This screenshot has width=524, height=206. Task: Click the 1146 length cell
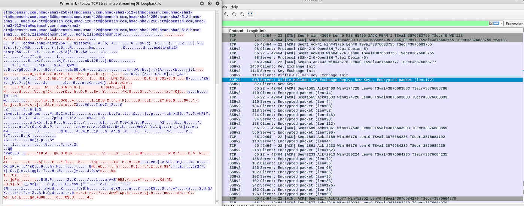(x=254, y=70)
